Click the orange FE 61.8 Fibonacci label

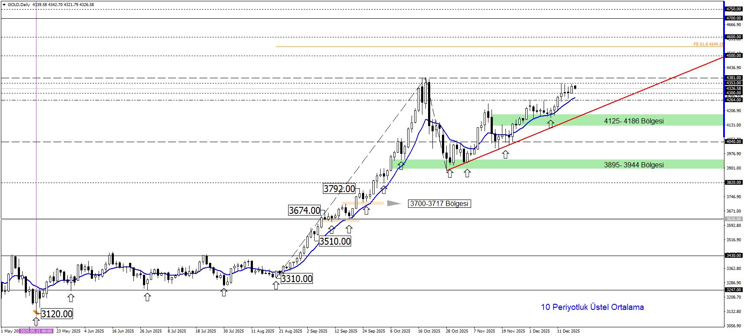[708, 44]
